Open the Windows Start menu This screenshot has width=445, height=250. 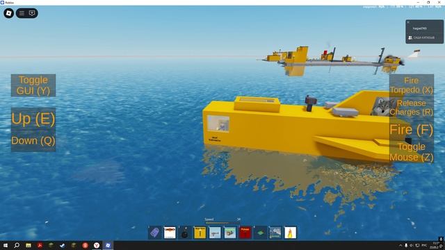pos(6,245)
